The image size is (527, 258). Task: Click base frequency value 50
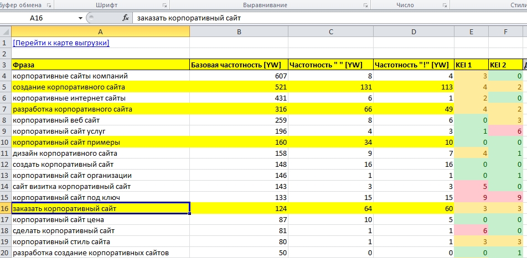[239, 252]
